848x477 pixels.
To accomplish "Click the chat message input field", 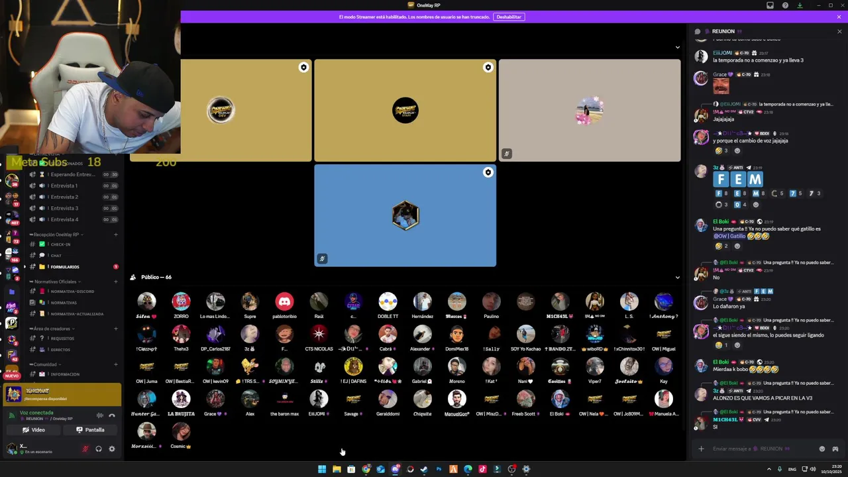I will (x=762, y=449).
